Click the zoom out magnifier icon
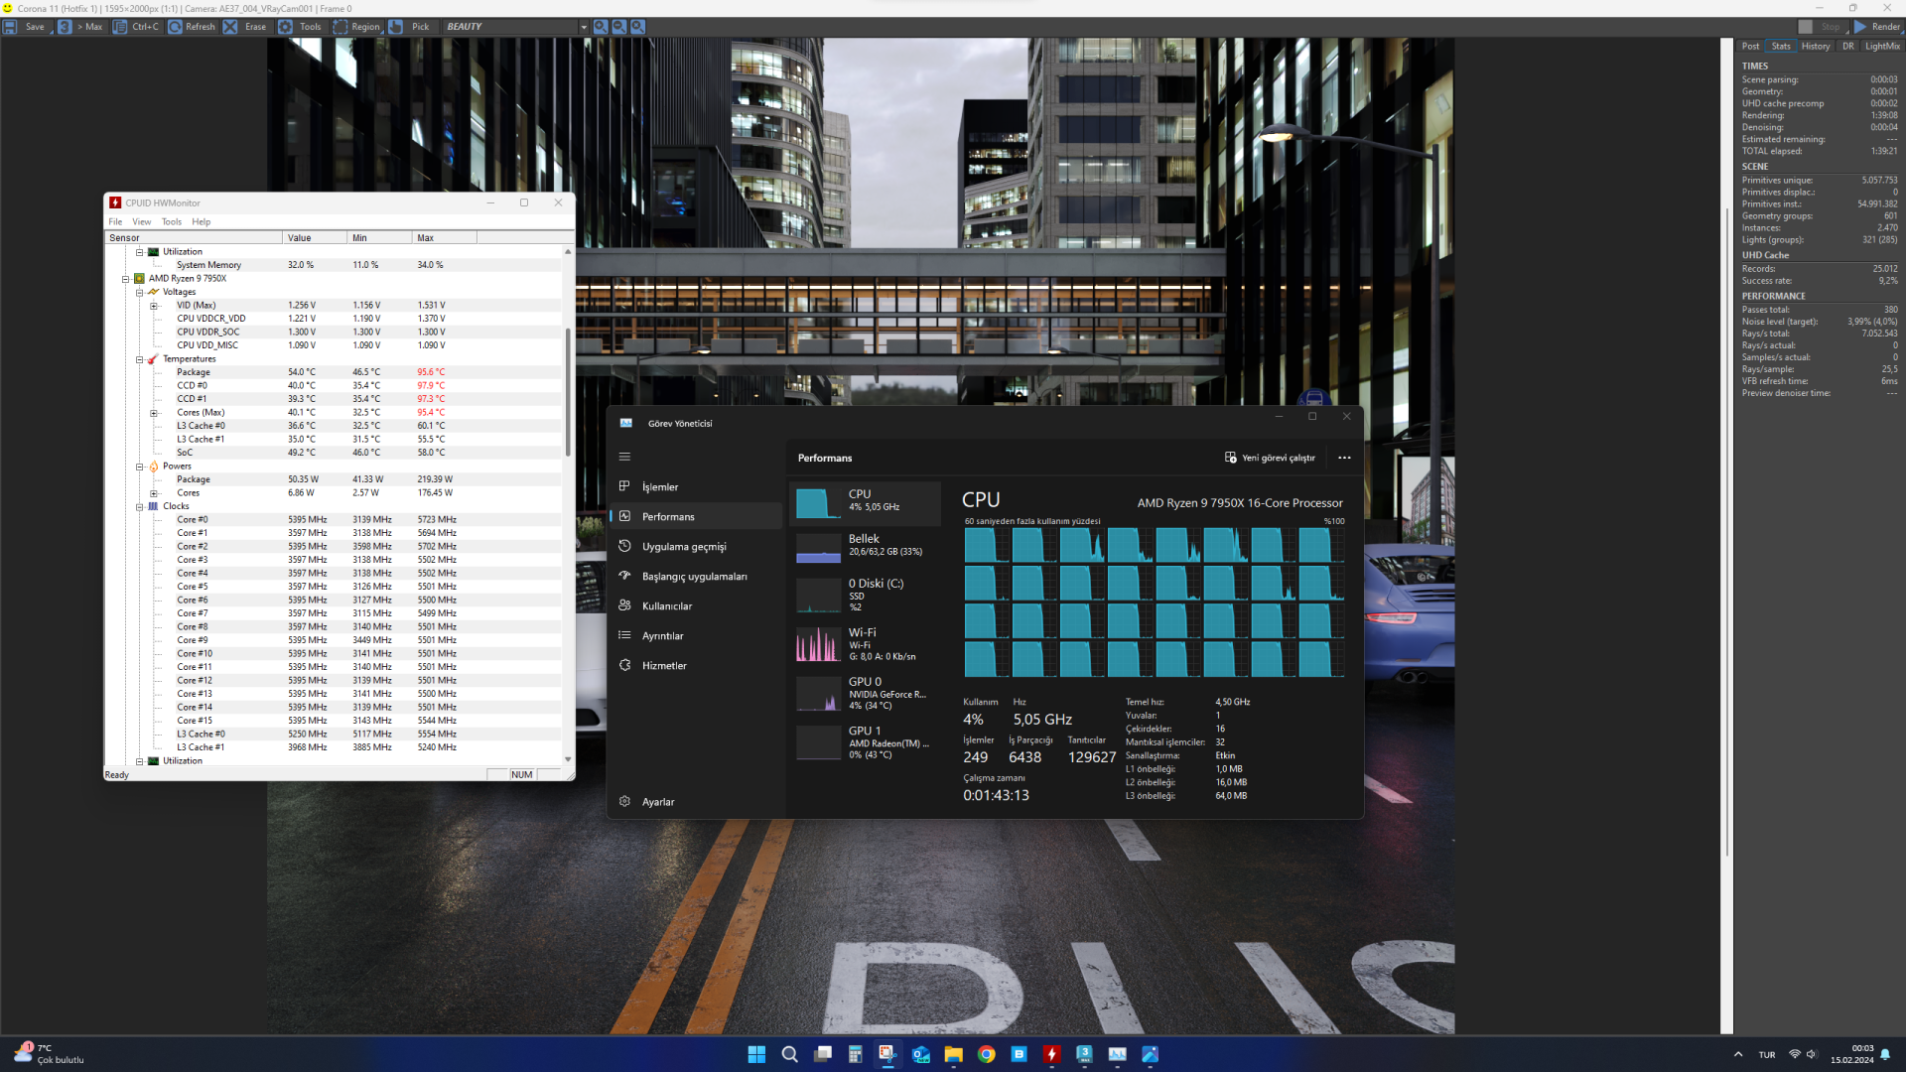Viewport: 1906px width, 1072px height. coord(618,27)
